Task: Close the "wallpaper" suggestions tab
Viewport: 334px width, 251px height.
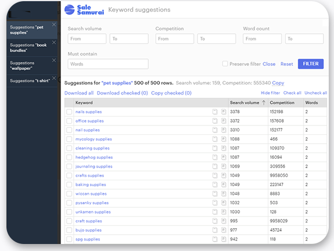Action: [x=54, y=60]
